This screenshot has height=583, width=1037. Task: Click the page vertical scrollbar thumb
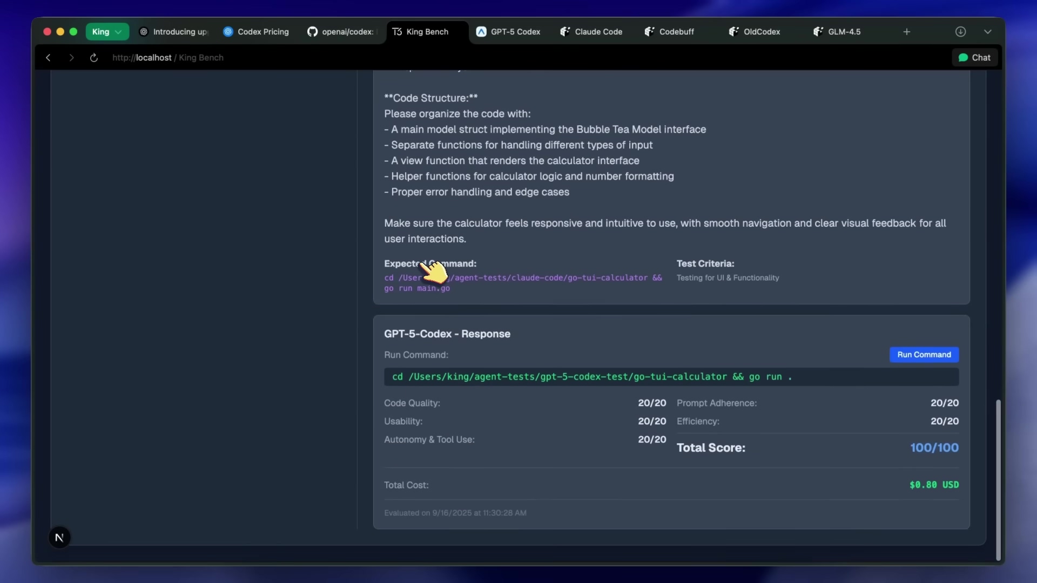[x=998, y=479]
